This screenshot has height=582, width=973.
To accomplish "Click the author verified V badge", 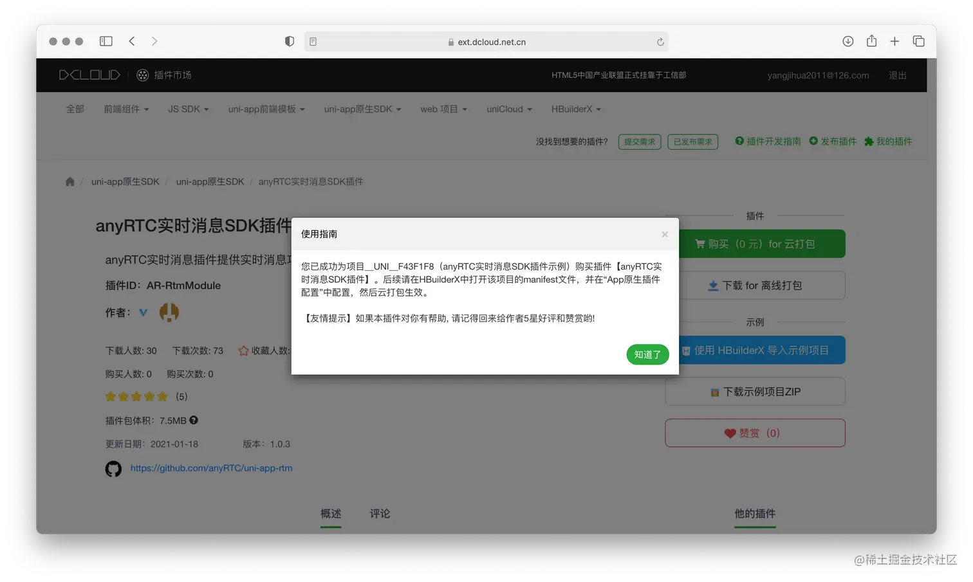I will pos(143,313).
